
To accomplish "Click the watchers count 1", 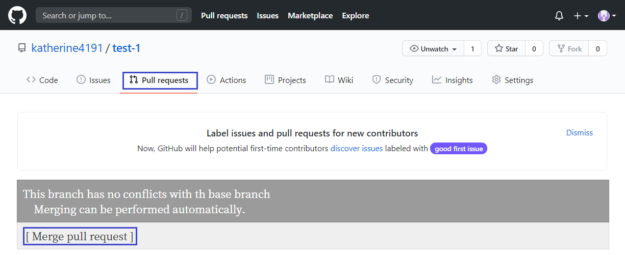I will [472, 49].
